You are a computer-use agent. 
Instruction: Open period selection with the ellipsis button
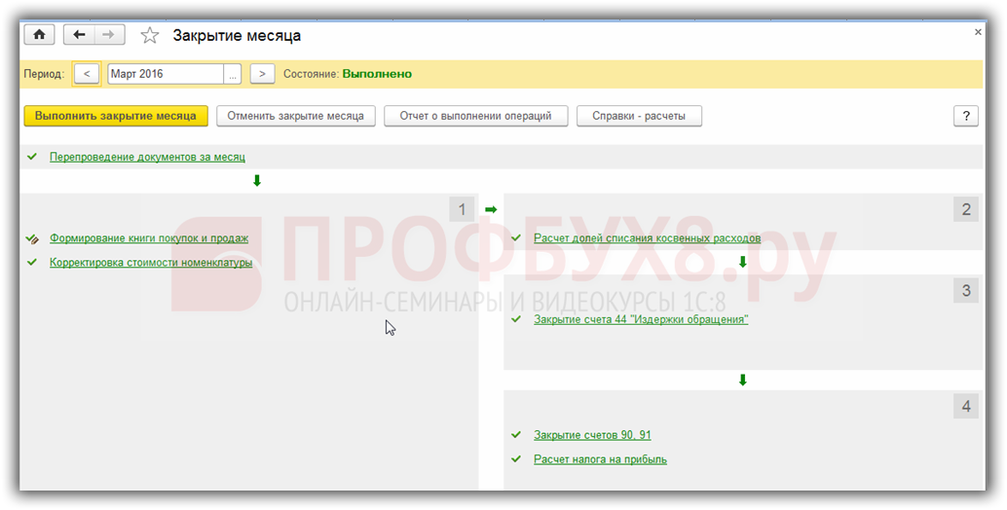click(x=233, y=74)
